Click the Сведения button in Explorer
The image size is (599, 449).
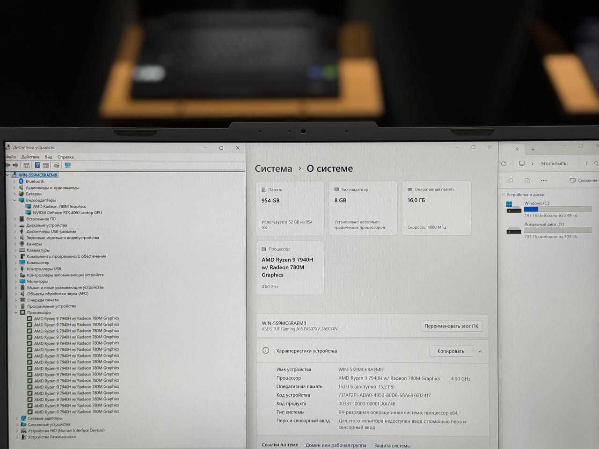pos(583,180)
